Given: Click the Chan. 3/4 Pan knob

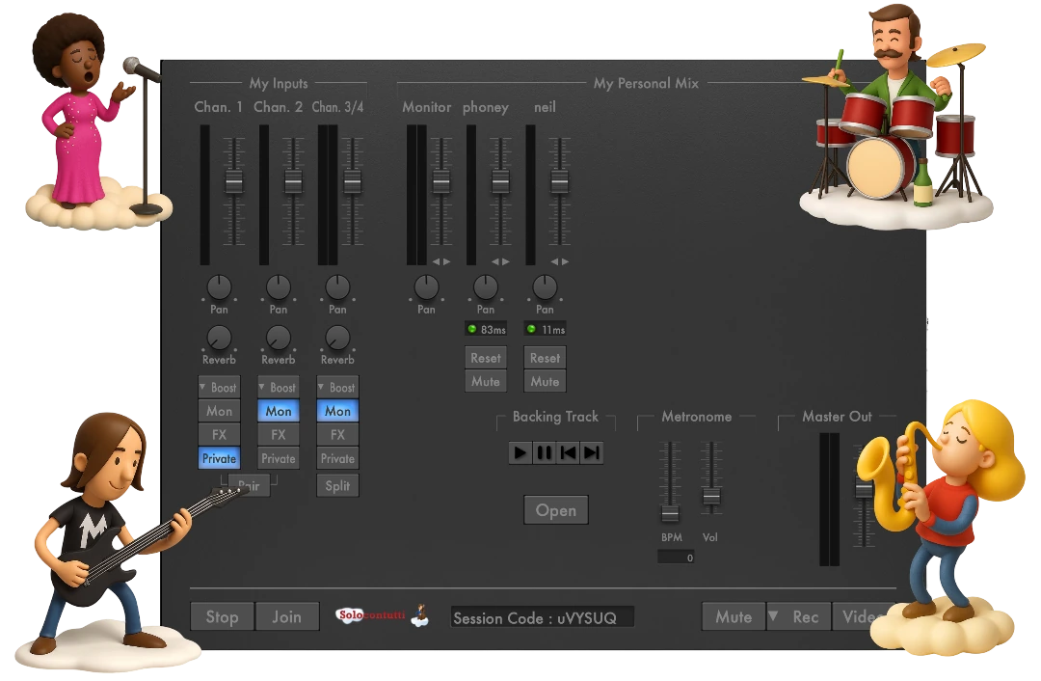Looking at the screenshot, I should pos(337,287).
